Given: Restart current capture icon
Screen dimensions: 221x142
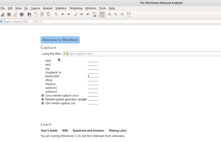Looking at the screenshot, I should pyautogui.click(x=15, y=14).
